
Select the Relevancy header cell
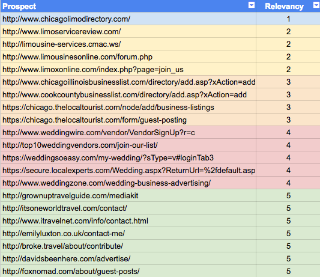click(x=288, y=6)
